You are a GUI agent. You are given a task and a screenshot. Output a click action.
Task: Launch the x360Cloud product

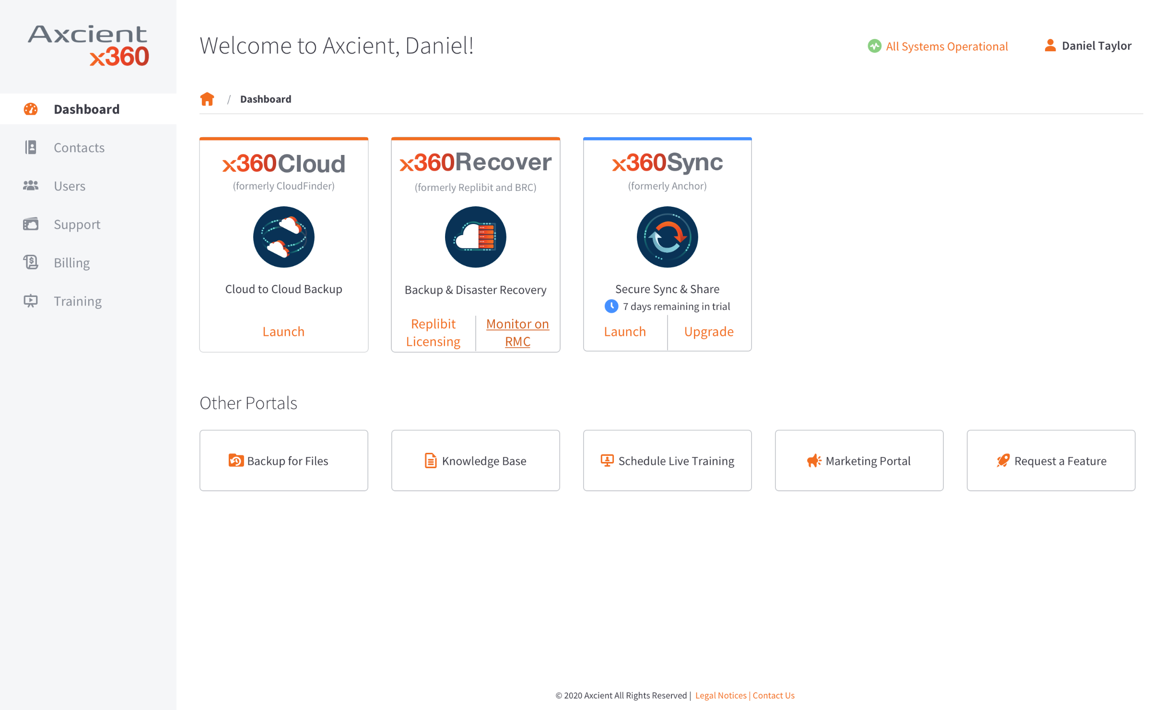pyautogui.click(x=283, y=331)
